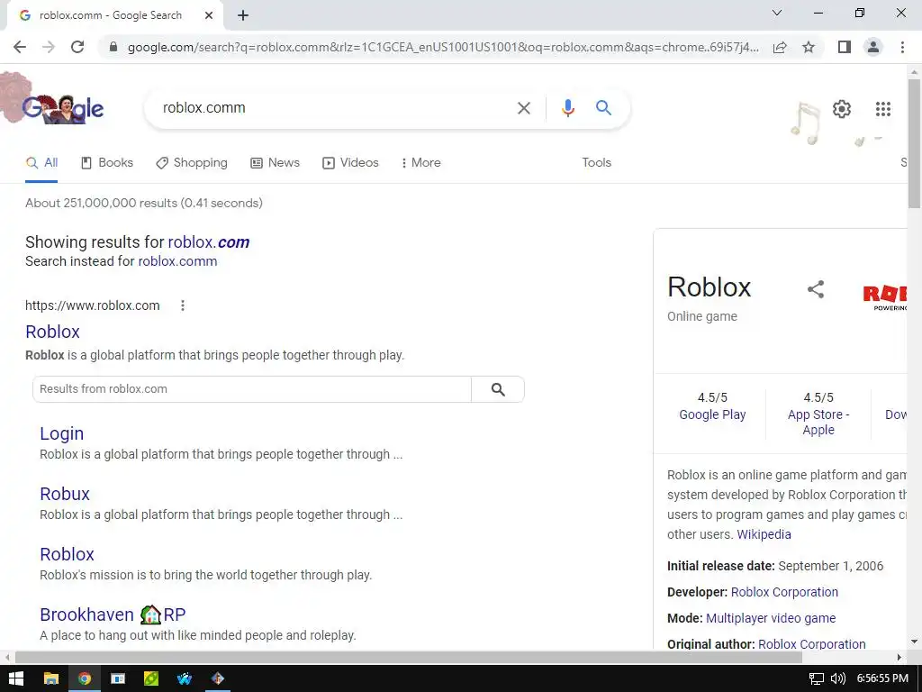The width and height of the screenshot is (922, 692).
Task: Switch to the Shopping tab
Action: coord(192,163)
